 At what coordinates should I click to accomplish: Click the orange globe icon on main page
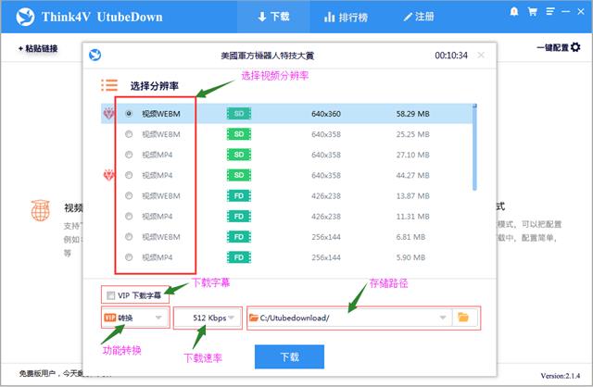point(41,210)
